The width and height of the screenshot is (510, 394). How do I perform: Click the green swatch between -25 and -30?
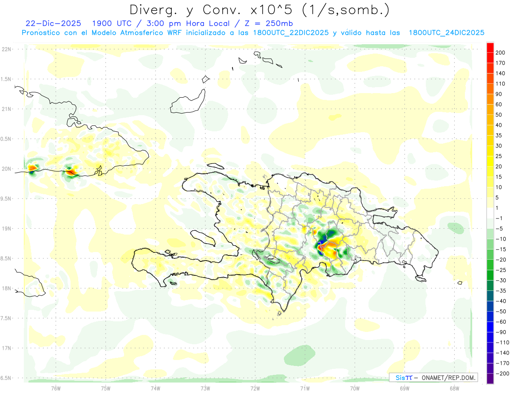tap(490, 275)
